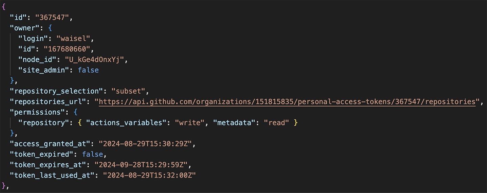This screenshot has width=487, height=193.
Task: Click the yellow opening brace after "repository"
Action: pos(80,123)
